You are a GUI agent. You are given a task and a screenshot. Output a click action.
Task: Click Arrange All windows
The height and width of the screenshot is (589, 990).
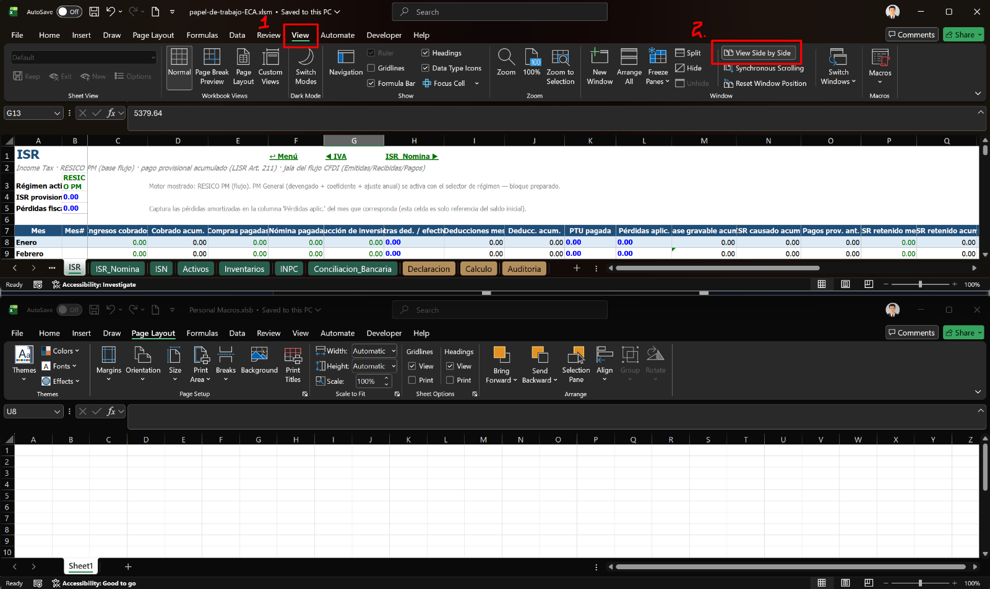629,67
